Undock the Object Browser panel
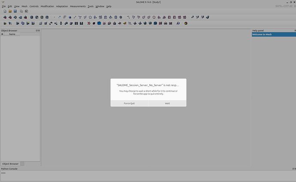This screenshot has height=182, width=296. (x=36, y=30)
